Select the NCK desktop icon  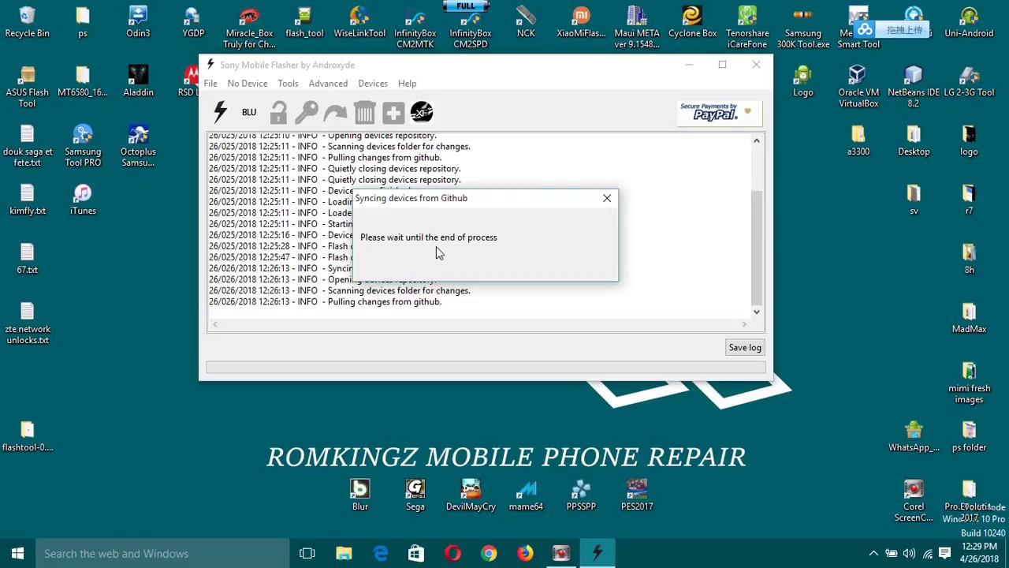[x=526, y=22]
